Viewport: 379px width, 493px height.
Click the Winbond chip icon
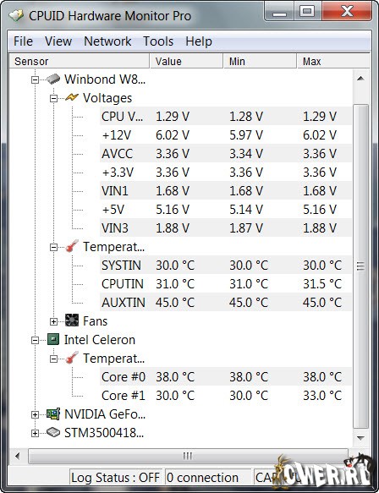pos(53,79)
